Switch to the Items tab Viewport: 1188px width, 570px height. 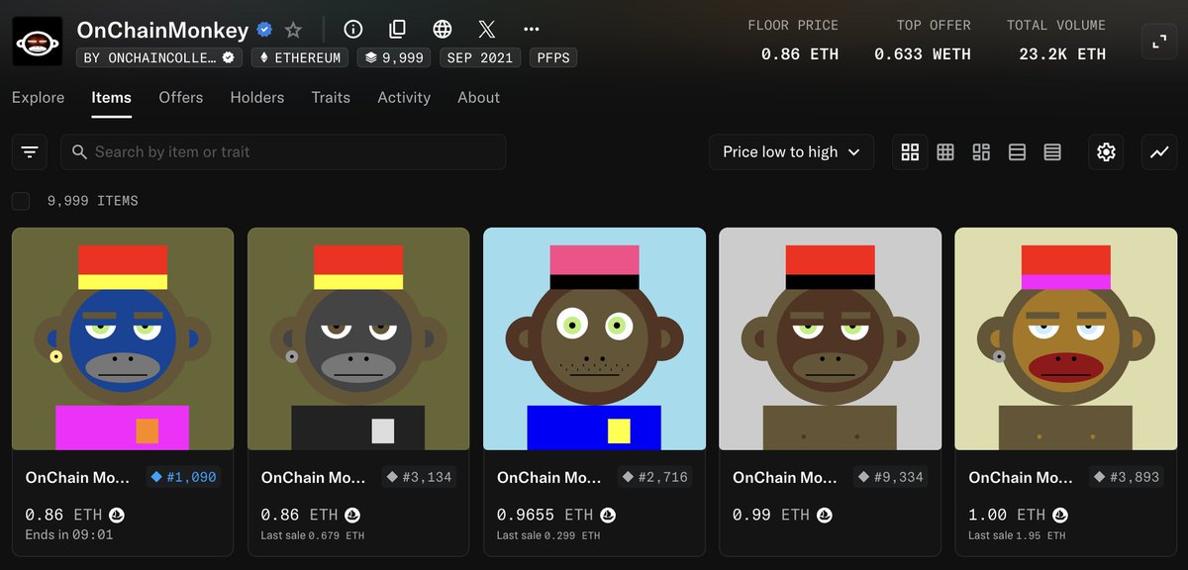click(x=111, y=97)
